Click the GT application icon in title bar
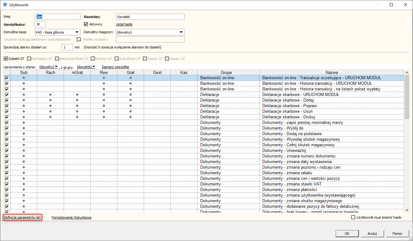 5,5
